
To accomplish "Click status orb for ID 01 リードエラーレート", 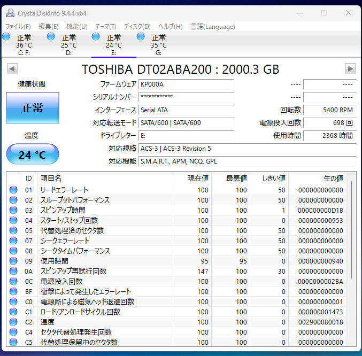I will (13, 190).
